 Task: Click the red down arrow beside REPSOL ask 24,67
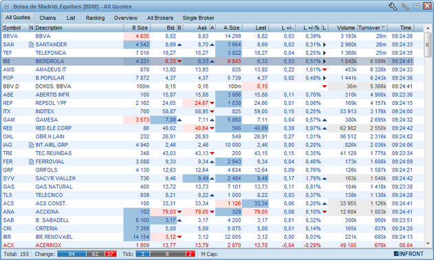coord(212,103)
